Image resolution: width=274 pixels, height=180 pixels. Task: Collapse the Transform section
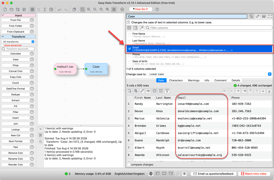point(3,37)
